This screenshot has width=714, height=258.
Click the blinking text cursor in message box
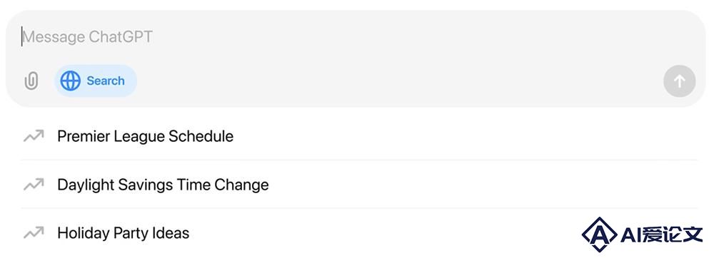coord(21,37)
